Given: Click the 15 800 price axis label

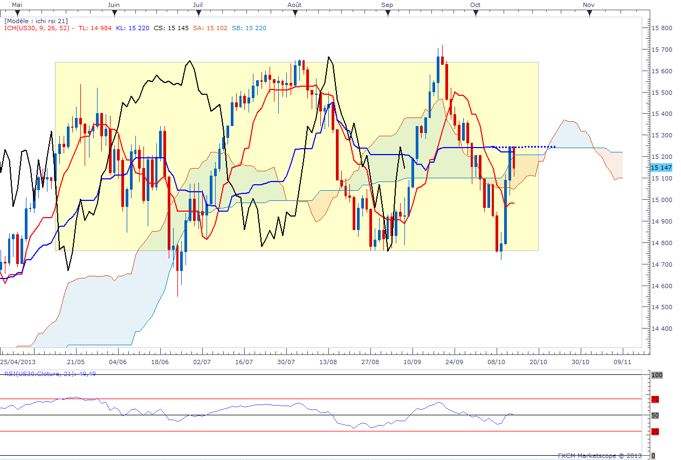Looking at the screenshot, I should coord(662,27).
